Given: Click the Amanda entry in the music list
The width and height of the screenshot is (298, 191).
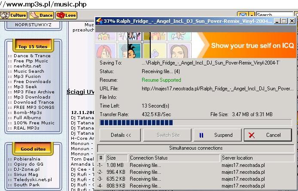Looking at the screenshot, I should (82, 164).
